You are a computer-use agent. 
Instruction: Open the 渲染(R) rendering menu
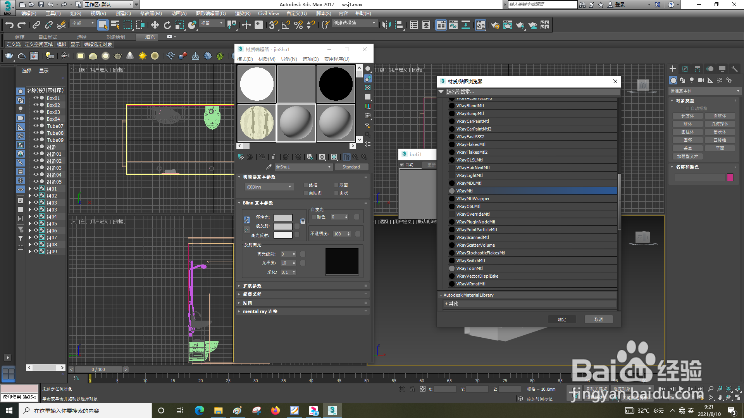243,14
